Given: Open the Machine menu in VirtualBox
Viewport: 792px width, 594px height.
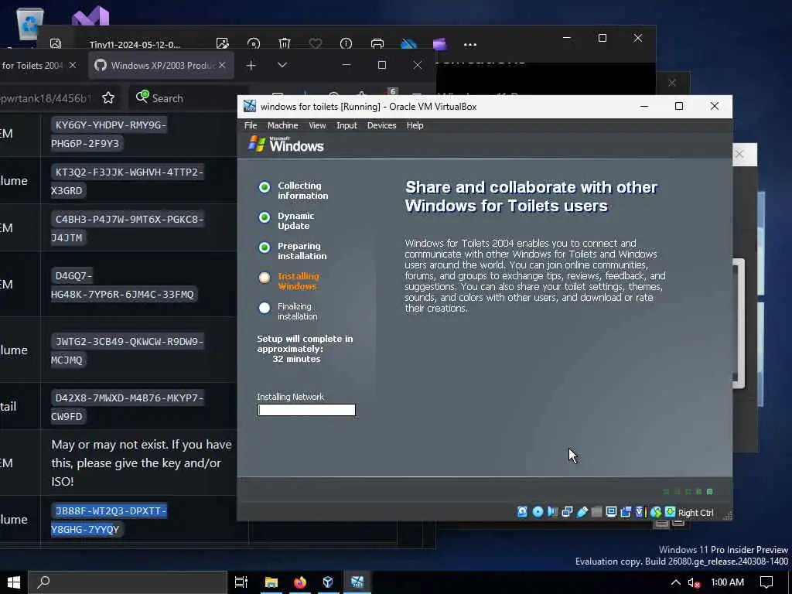Looking at the screenshot, I should pos(282,125).
